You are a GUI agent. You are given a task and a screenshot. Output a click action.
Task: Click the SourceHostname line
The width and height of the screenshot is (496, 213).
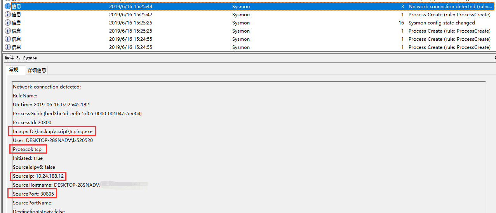56,185
